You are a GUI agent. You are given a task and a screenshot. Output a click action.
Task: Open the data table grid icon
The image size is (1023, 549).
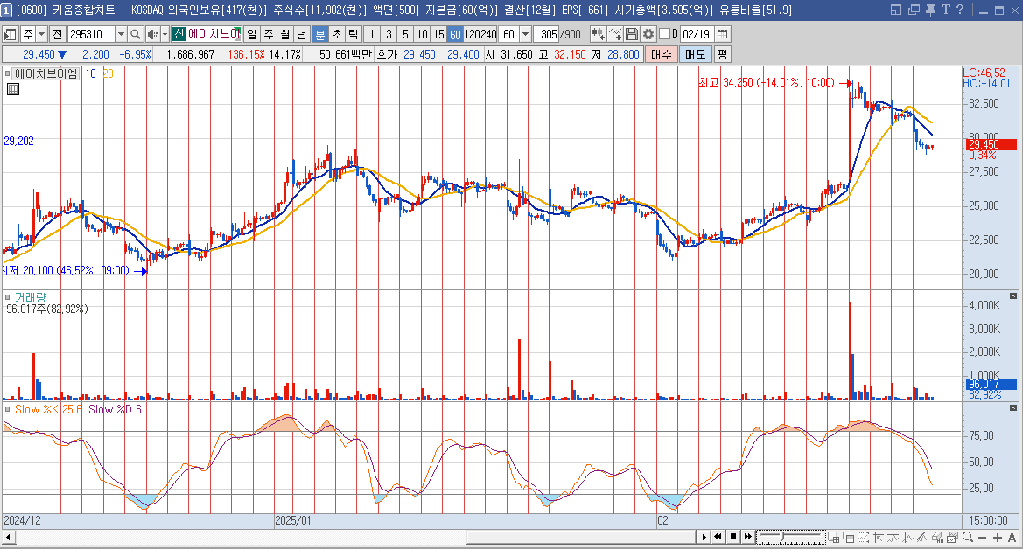tap(12, 89)
